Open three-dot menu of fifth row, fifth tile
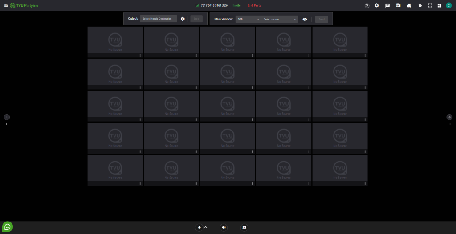Screen dimensions: 456x234 point(365,183)
